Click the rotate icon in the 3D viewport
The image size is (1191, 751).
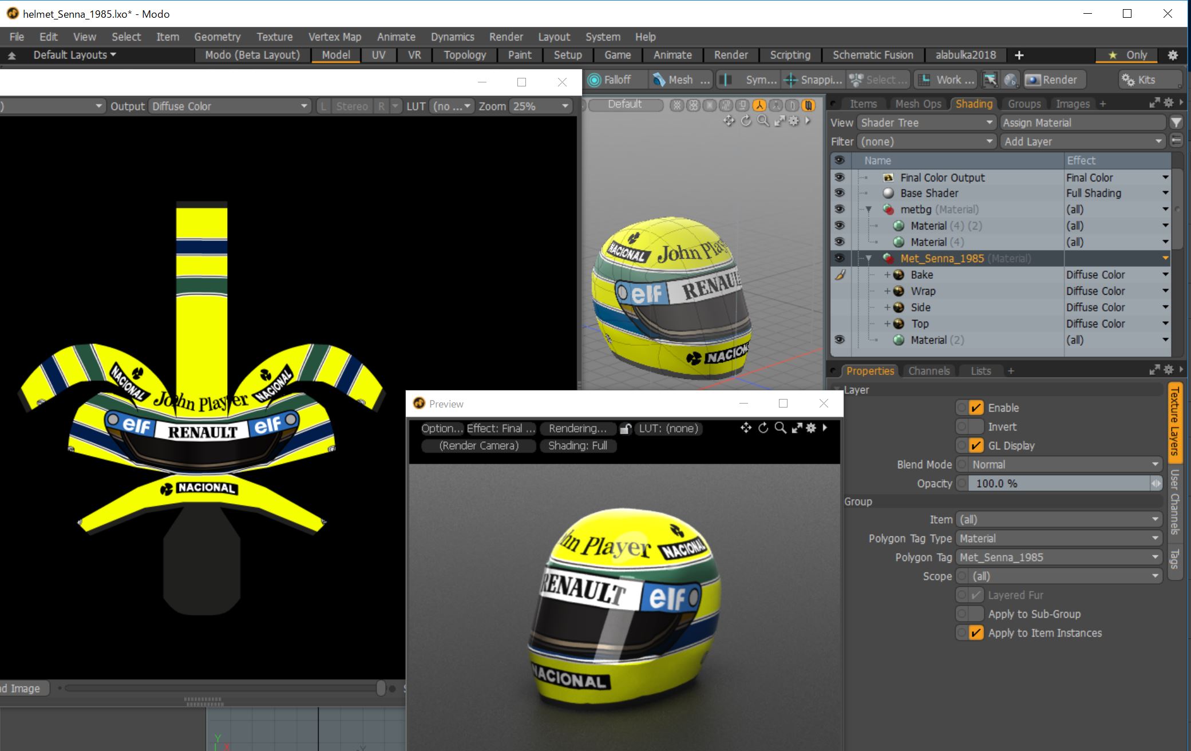click(746, 121)
